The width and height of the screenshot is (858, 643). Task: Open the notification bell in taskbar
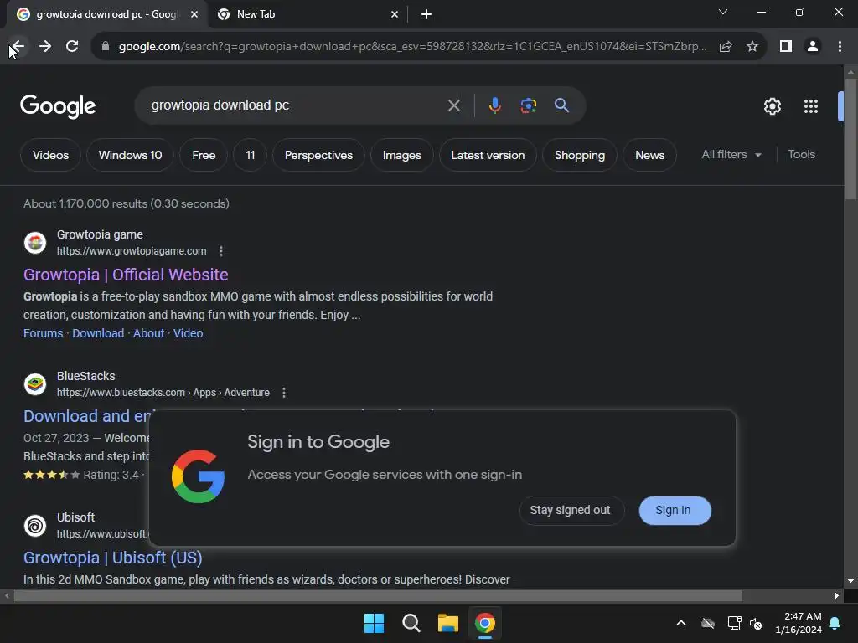[835, 623]
